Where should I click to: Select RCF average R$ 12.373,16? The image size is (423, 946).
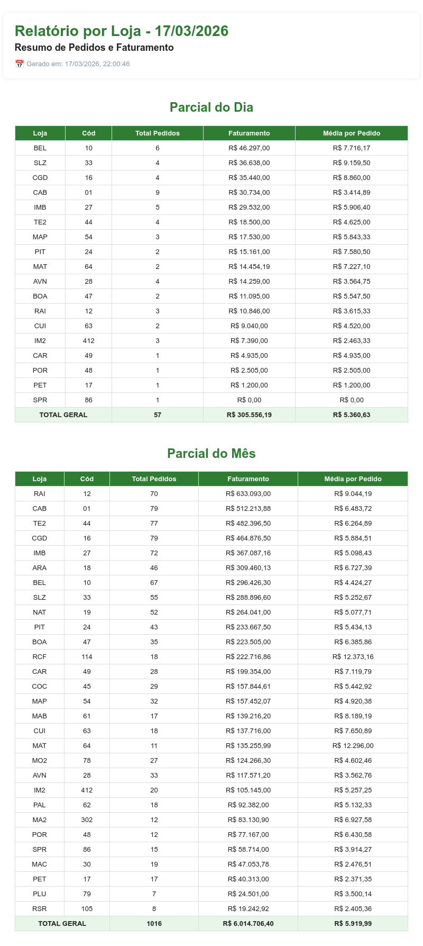(x=353, y=657)
